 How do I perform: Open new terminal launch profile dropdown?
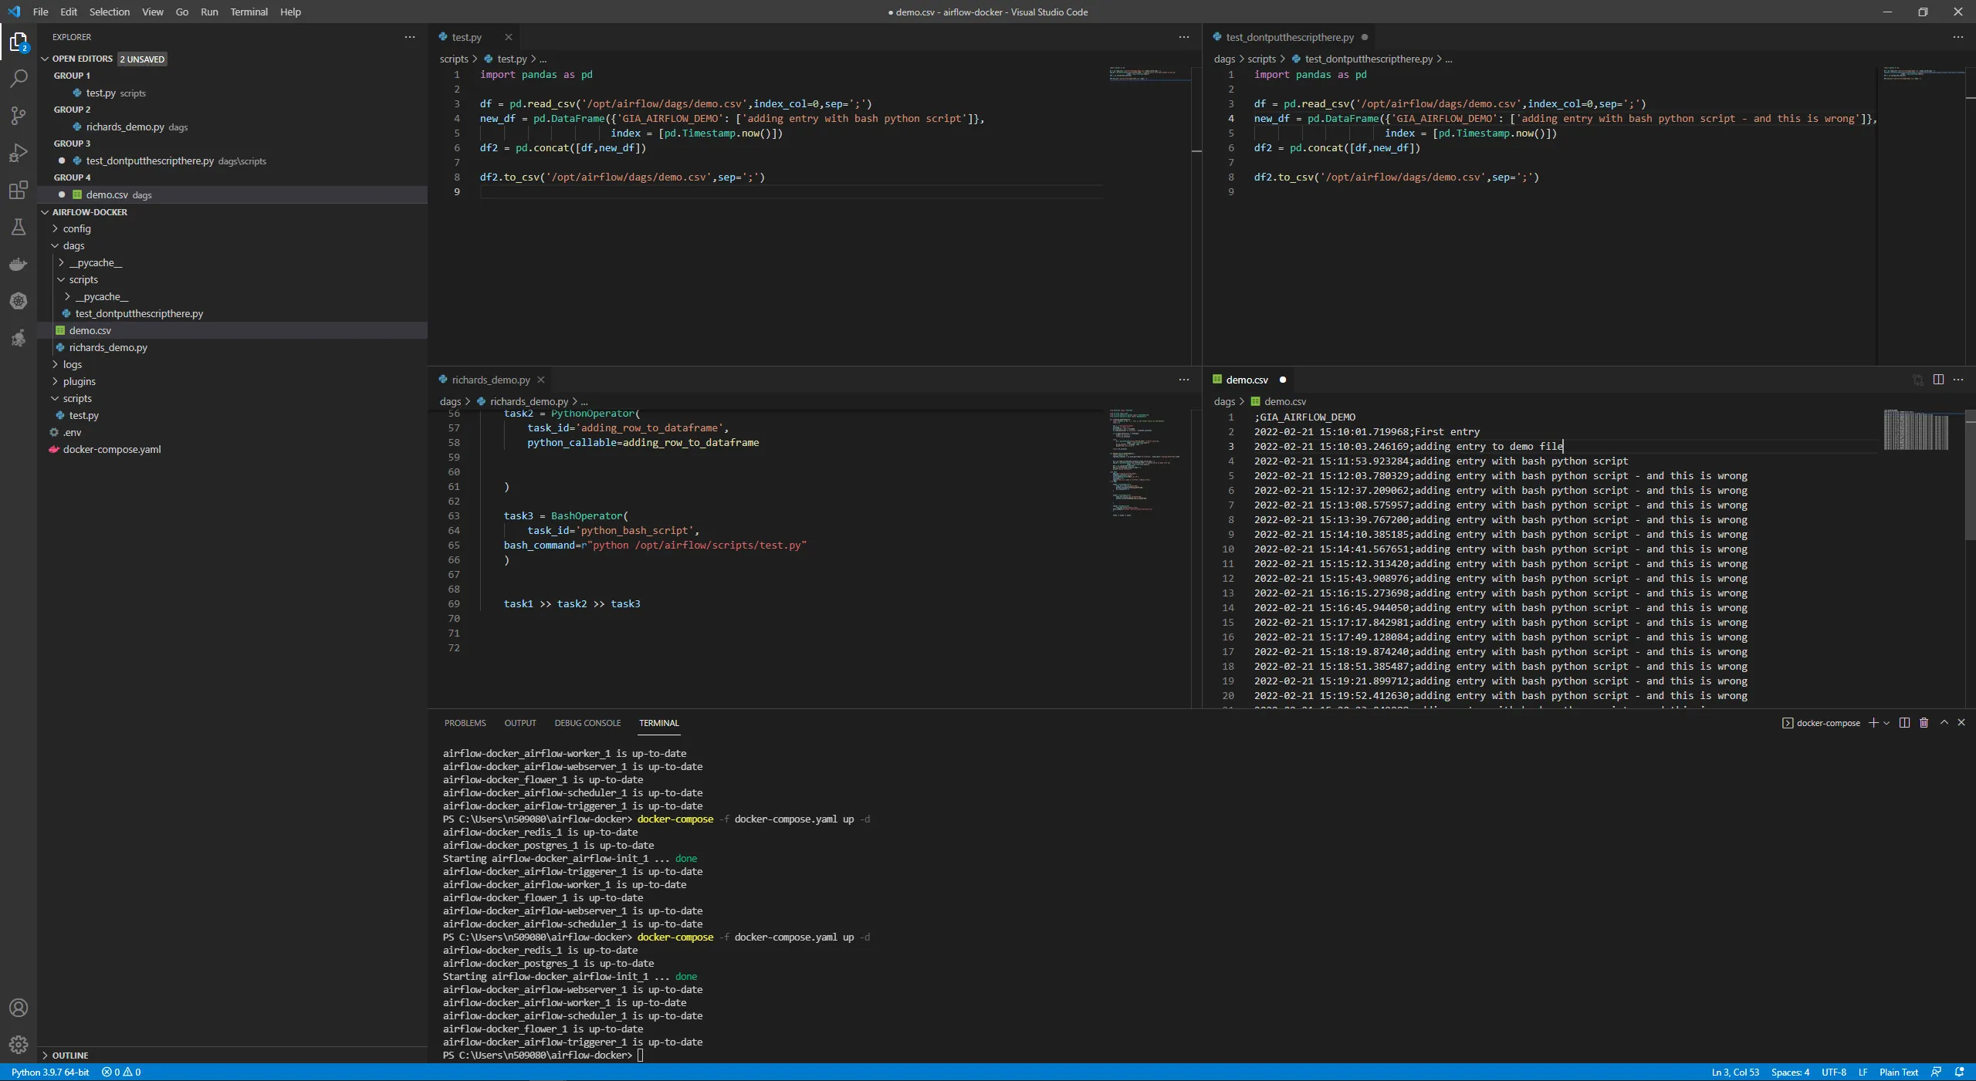1886,723
